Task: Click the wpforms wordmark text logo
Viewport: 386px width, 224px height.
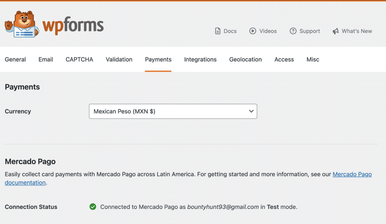Action: pos(73,25)
